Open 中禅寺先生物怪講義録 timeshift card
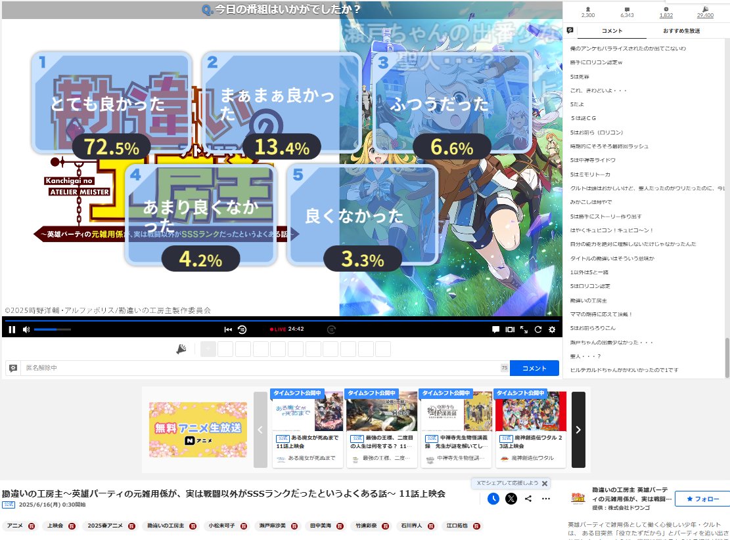The width and height of the screenshot is (730, 540). 456,428
